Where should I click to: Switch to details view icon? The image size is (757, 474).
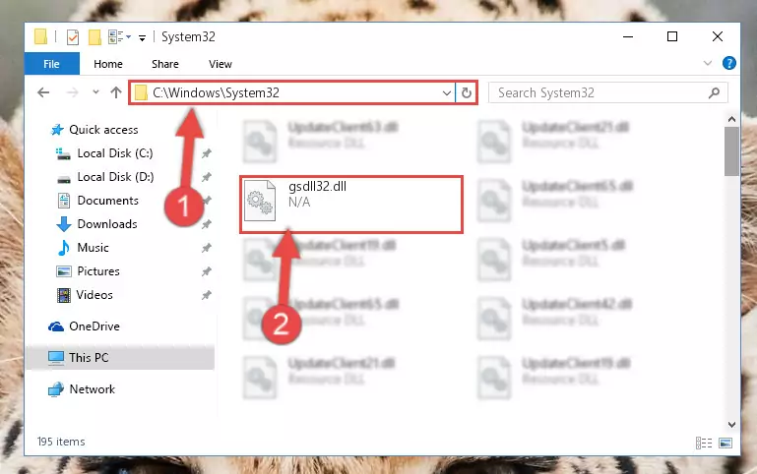pyautogui.click(x=704, y=443)
